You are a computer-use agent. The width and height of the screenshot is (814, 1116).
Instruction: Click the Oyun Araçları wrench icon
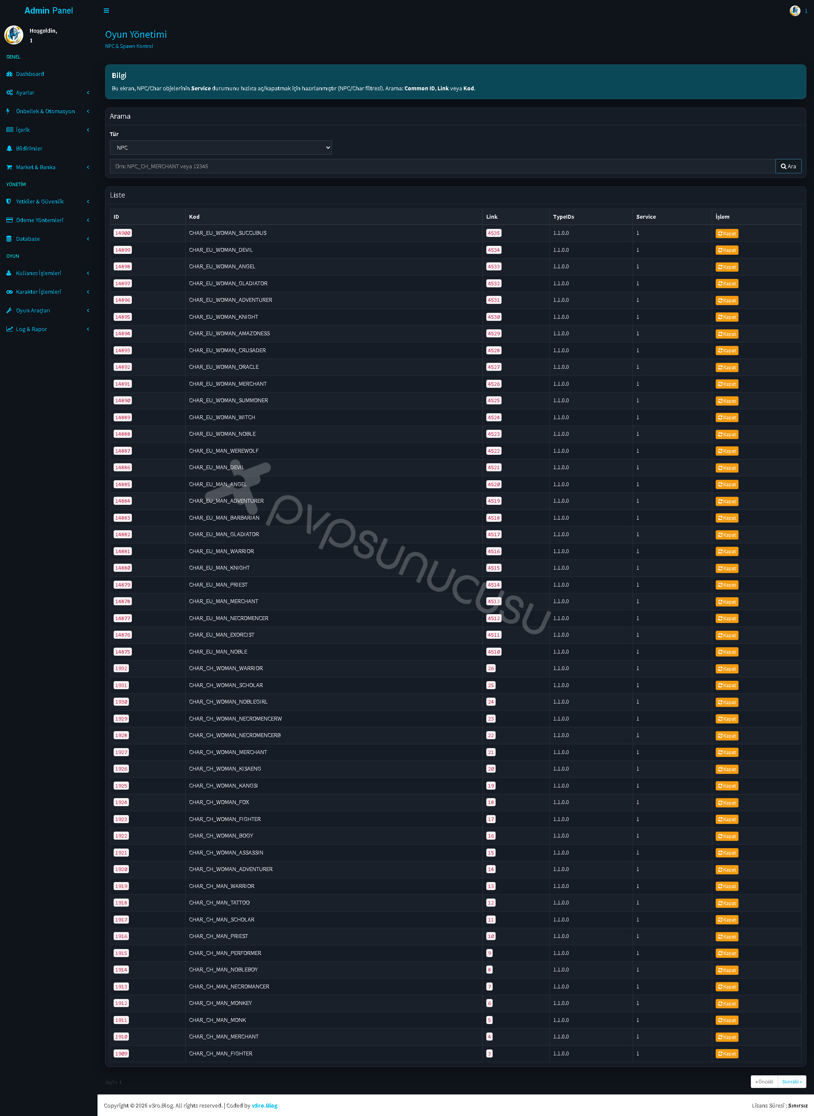9,310
